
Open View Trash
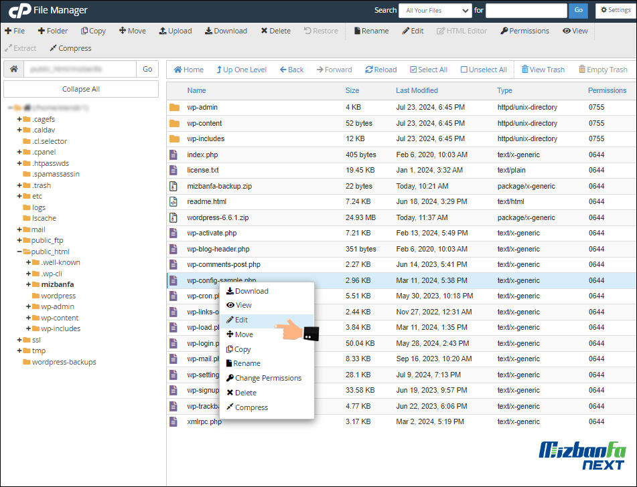click(543, 70)
